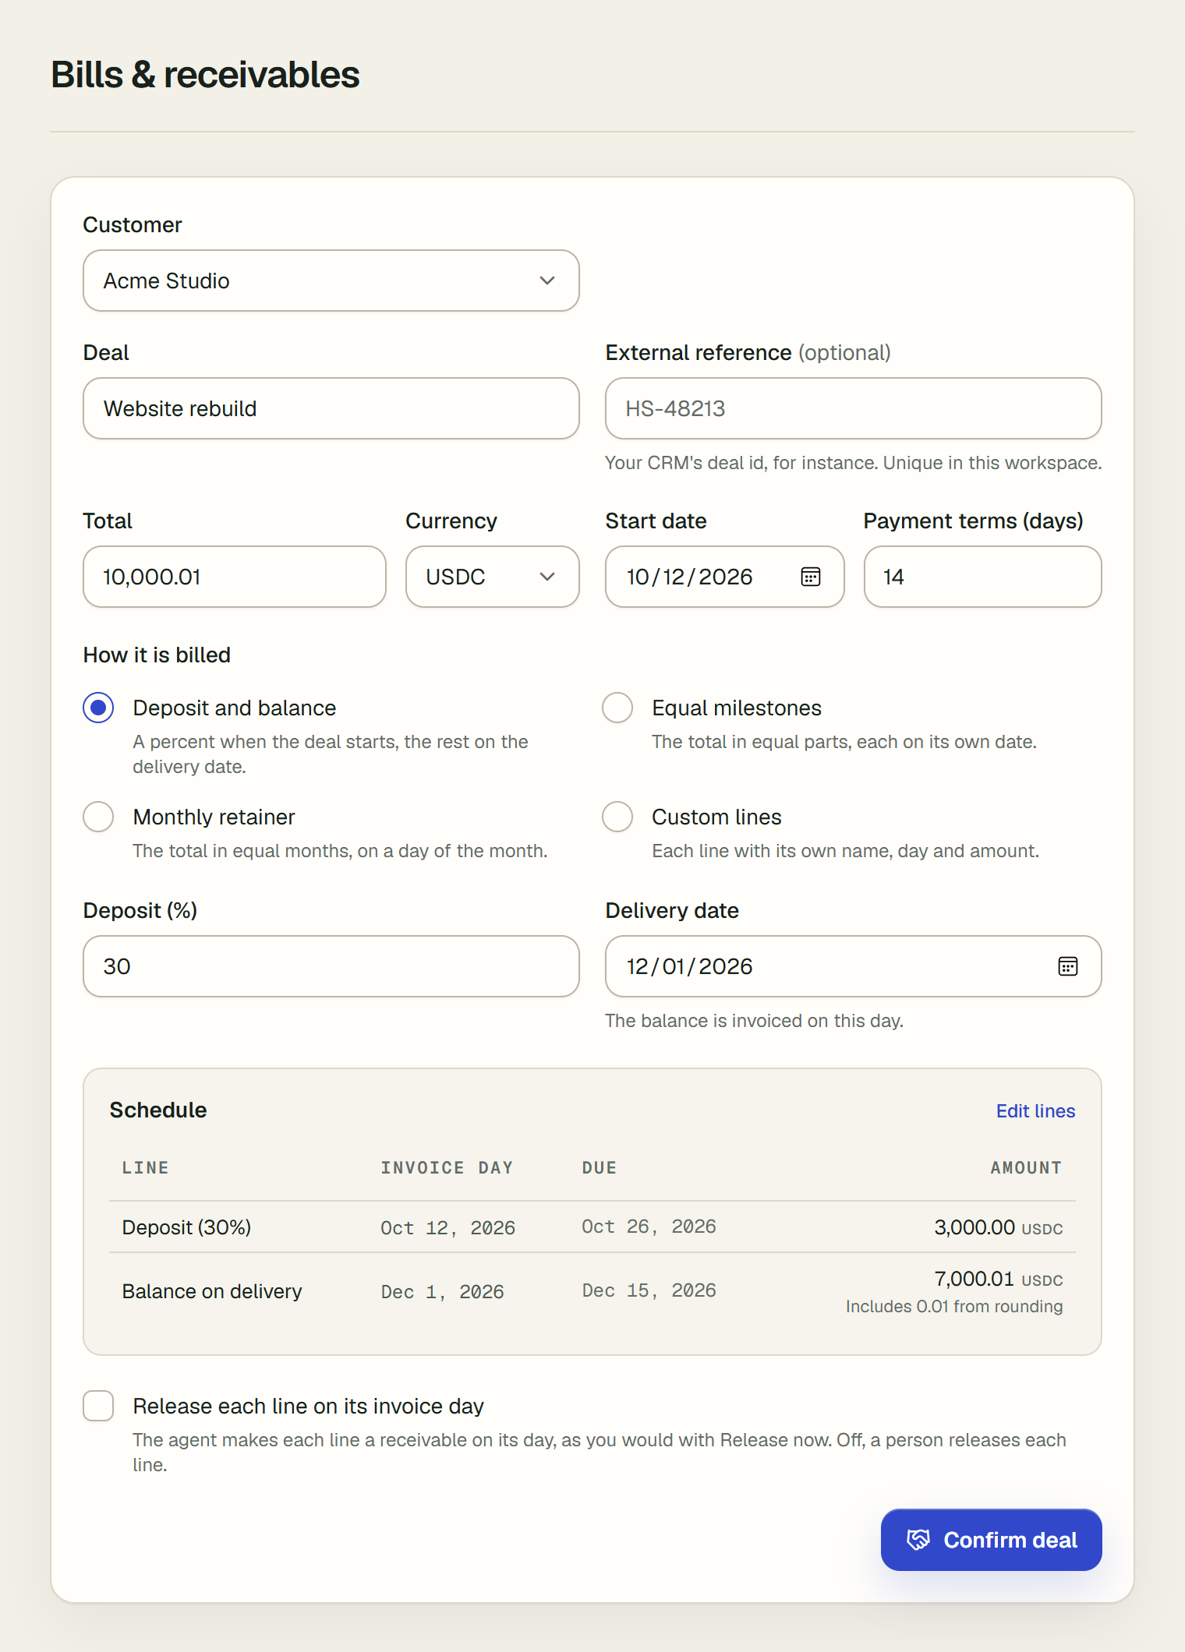Click the Bills & receivables page heading
Screen dimensions: 1185x1652
click(x=205, y=75)
